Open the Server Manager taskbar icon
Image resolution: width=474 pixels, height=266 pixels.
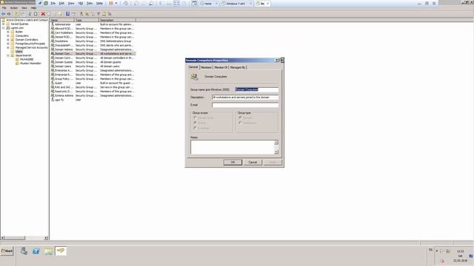point(24,251)
